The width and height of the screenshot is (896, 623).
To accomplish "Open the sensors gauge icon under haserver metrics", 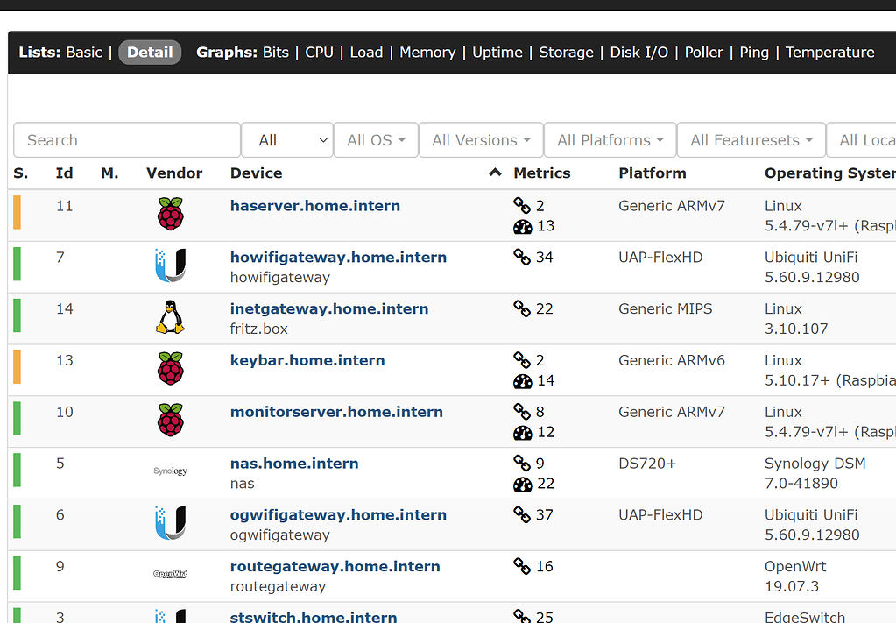I will coord(523,226).
